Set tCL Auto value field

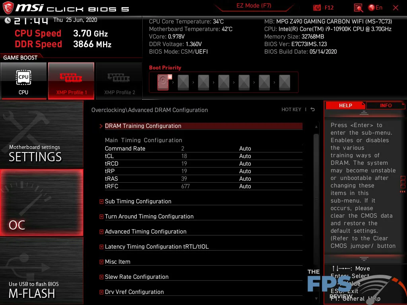click(x=245, y=156)
